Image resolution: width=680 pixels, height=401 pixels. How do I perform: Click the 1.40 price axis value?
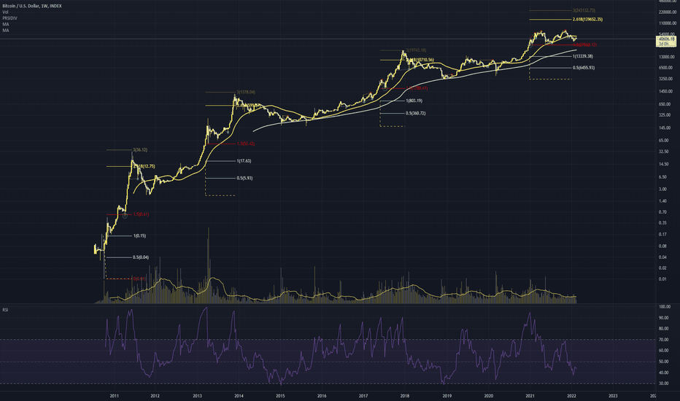coord(662,201)
